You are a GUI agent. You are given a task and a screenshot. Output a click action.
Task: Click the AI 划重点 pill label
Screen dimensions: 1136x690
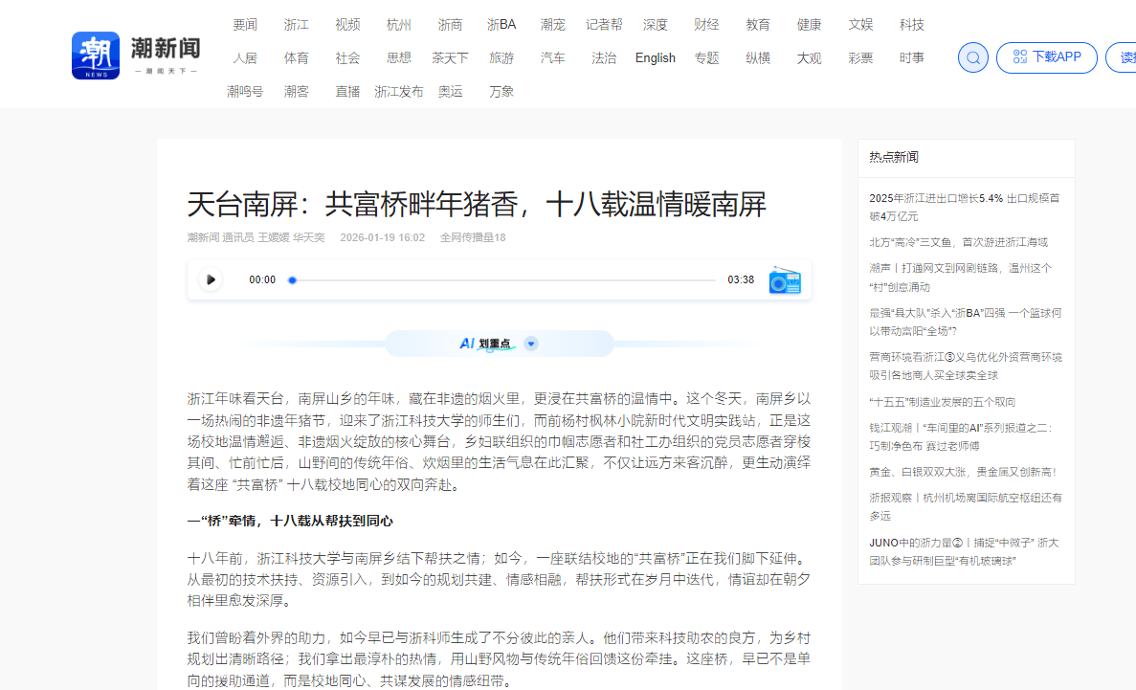click(485, 344)
